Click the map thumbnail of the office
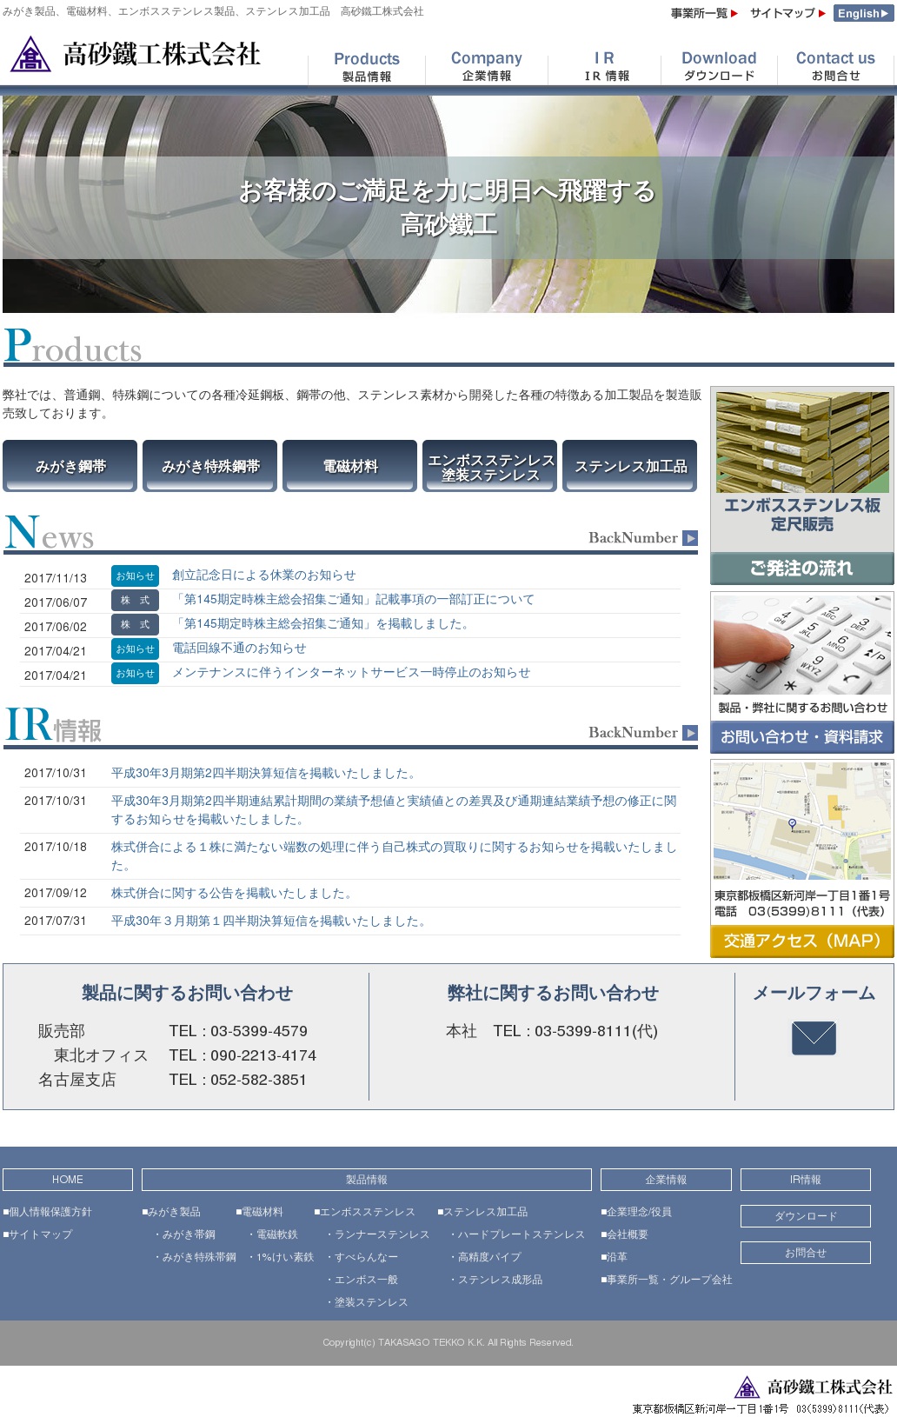The height and width of the screenshot is (1417, 897). 801,821
